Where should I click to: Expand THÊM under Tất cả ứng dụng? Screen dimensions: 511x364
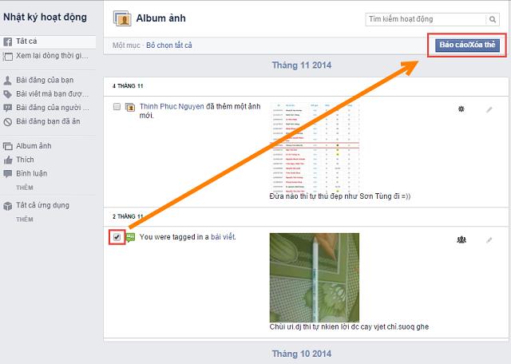25,220
